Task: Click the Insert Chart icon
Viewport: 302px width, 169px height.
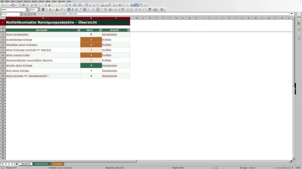Action: [106, 5]
